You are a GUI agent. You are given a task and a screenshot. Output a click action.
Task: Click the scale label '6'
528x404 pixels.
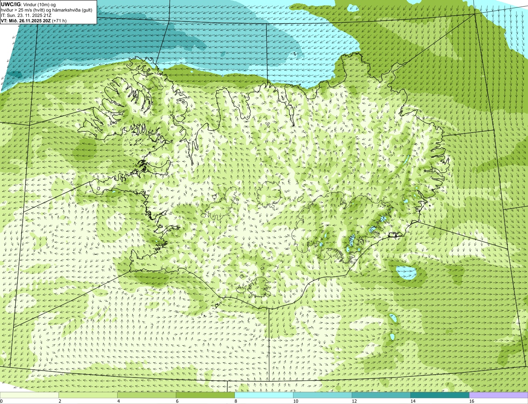177,401
